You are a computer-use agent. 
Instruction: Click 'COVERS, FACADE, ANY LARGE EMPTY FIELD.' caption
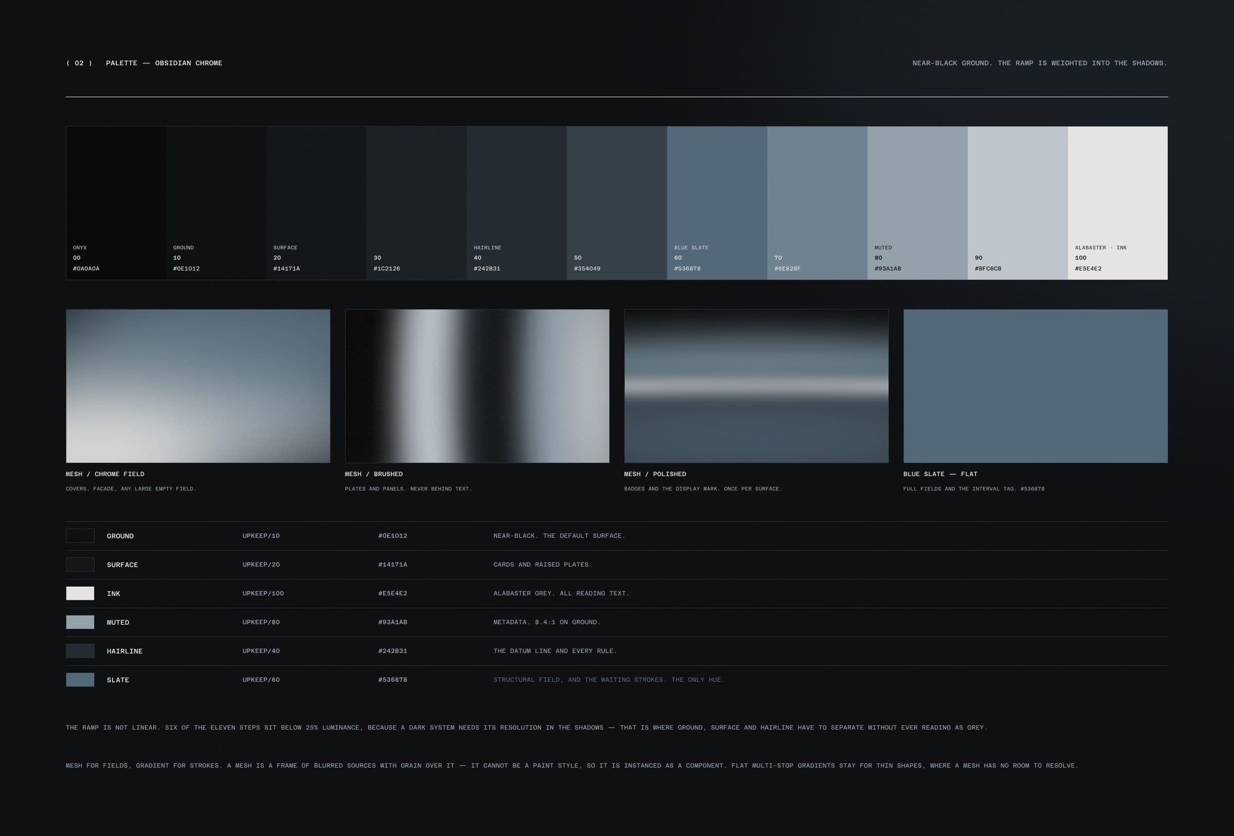pyautogui.click(x=131, y=489)
